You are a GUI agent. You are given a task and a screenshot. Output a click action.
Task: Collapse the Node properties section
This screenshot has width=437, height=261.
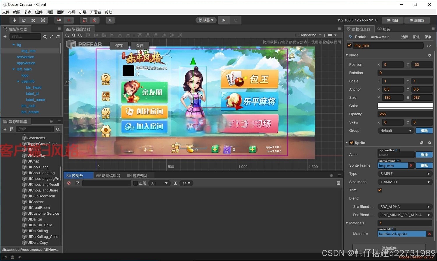[347, 55]
